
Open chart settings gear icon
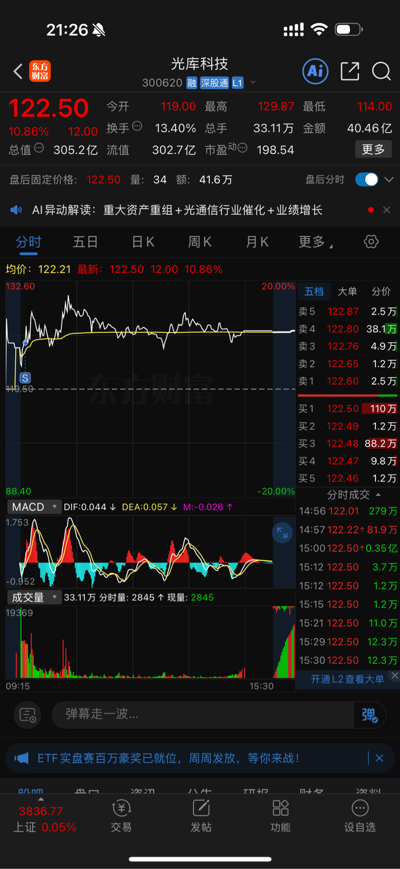371,242
